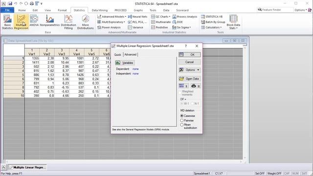313x176 pixels.
Task: Toggle Weighted moments checkbox
Action: (180, 92)
